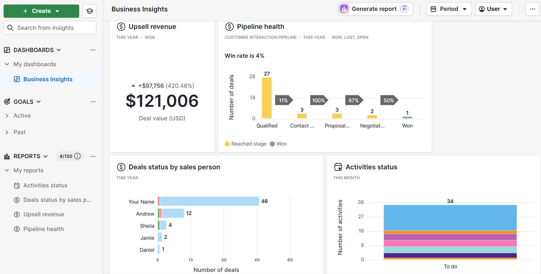Toggle the Reached stage legend
This screenshot has height=274, width=541.
(x=245, y=144)
